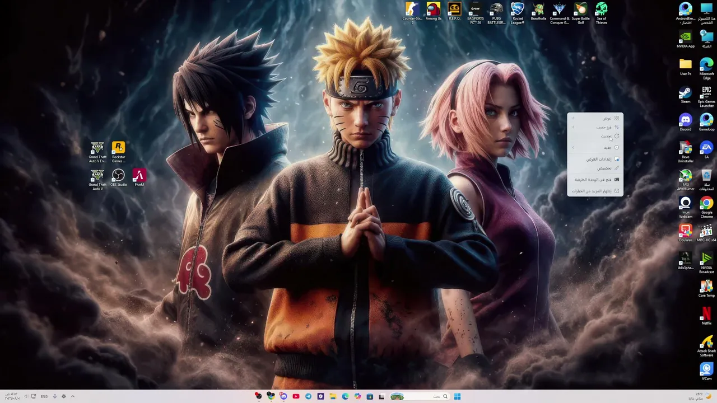Viewport: 717px width, 403px height.
Task: Select the Epic Games Launcher icon
Action: 706,96
